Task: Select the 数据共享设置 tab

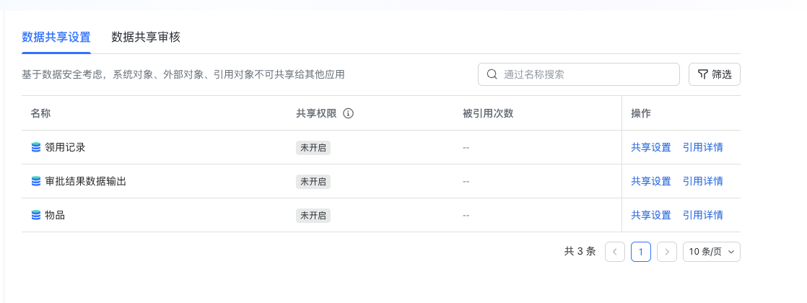Action: coord(56,37)
